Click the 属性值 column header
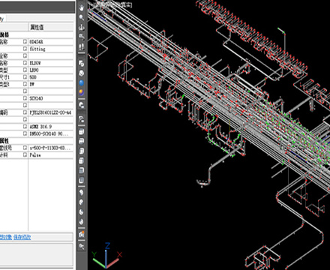Image resolution: width=330 pixels, height=270 pixels. (37, 27)
